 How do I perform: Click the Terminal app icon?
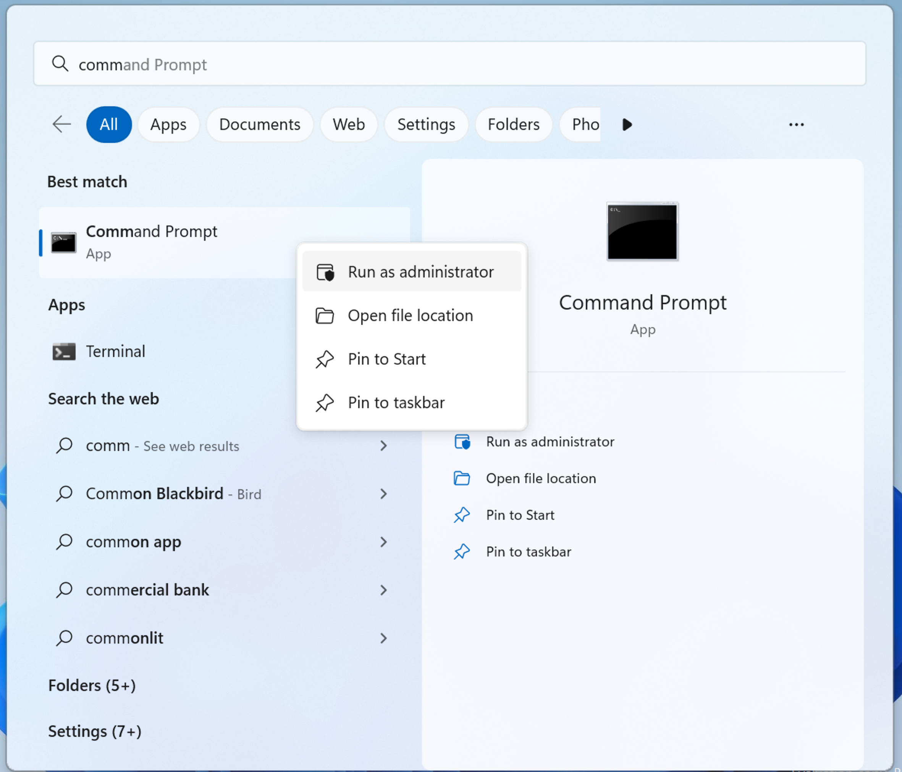(64, 352)
